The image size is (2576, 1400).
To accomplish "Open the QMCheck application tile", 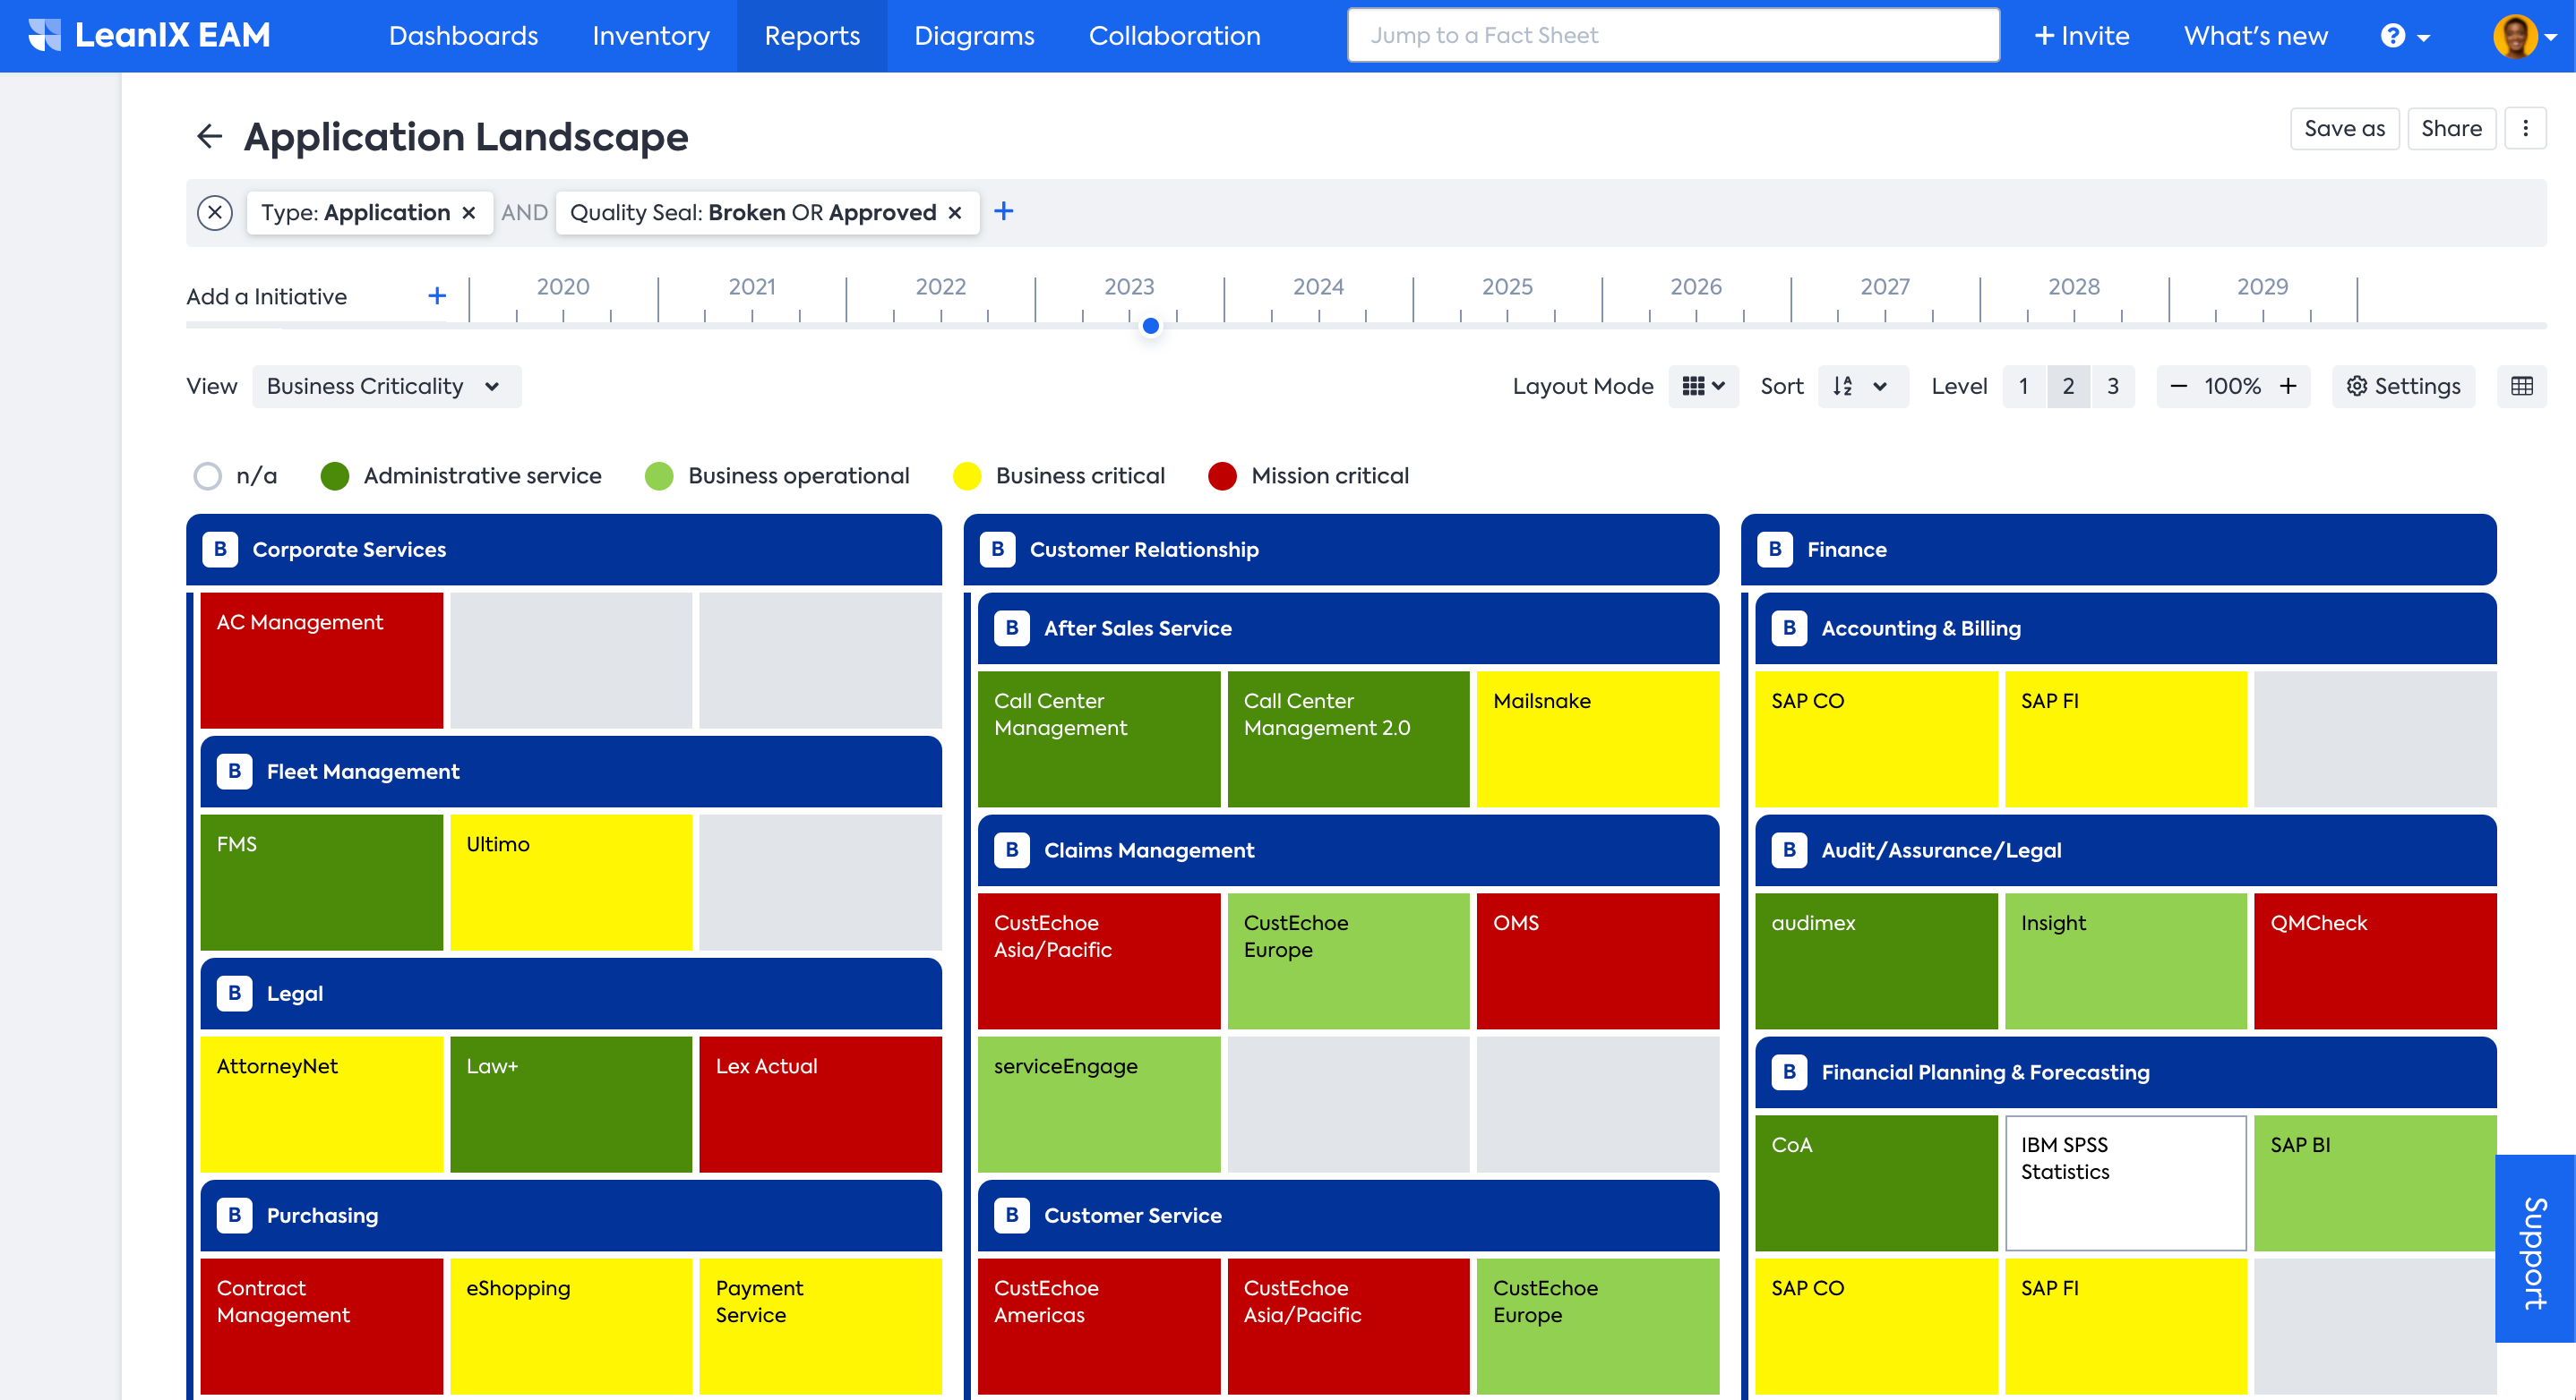I will pyautogui.click(x=2375, y=960).
